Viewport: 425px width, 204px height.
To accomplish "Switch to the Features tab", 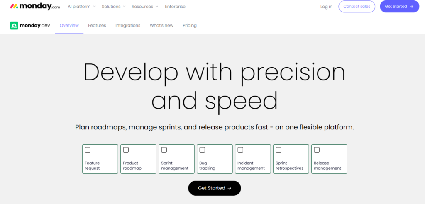I will 97,25.
